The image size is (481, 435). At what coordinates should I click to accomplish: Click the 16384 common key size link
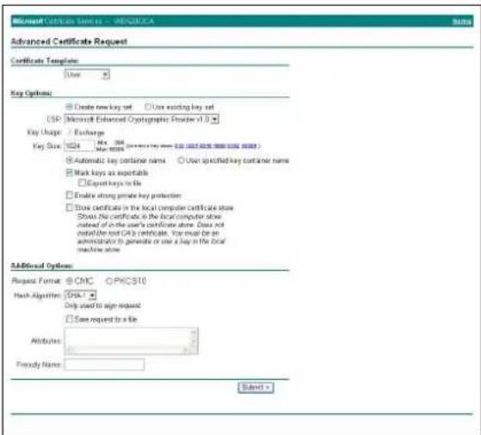[249, 146]
